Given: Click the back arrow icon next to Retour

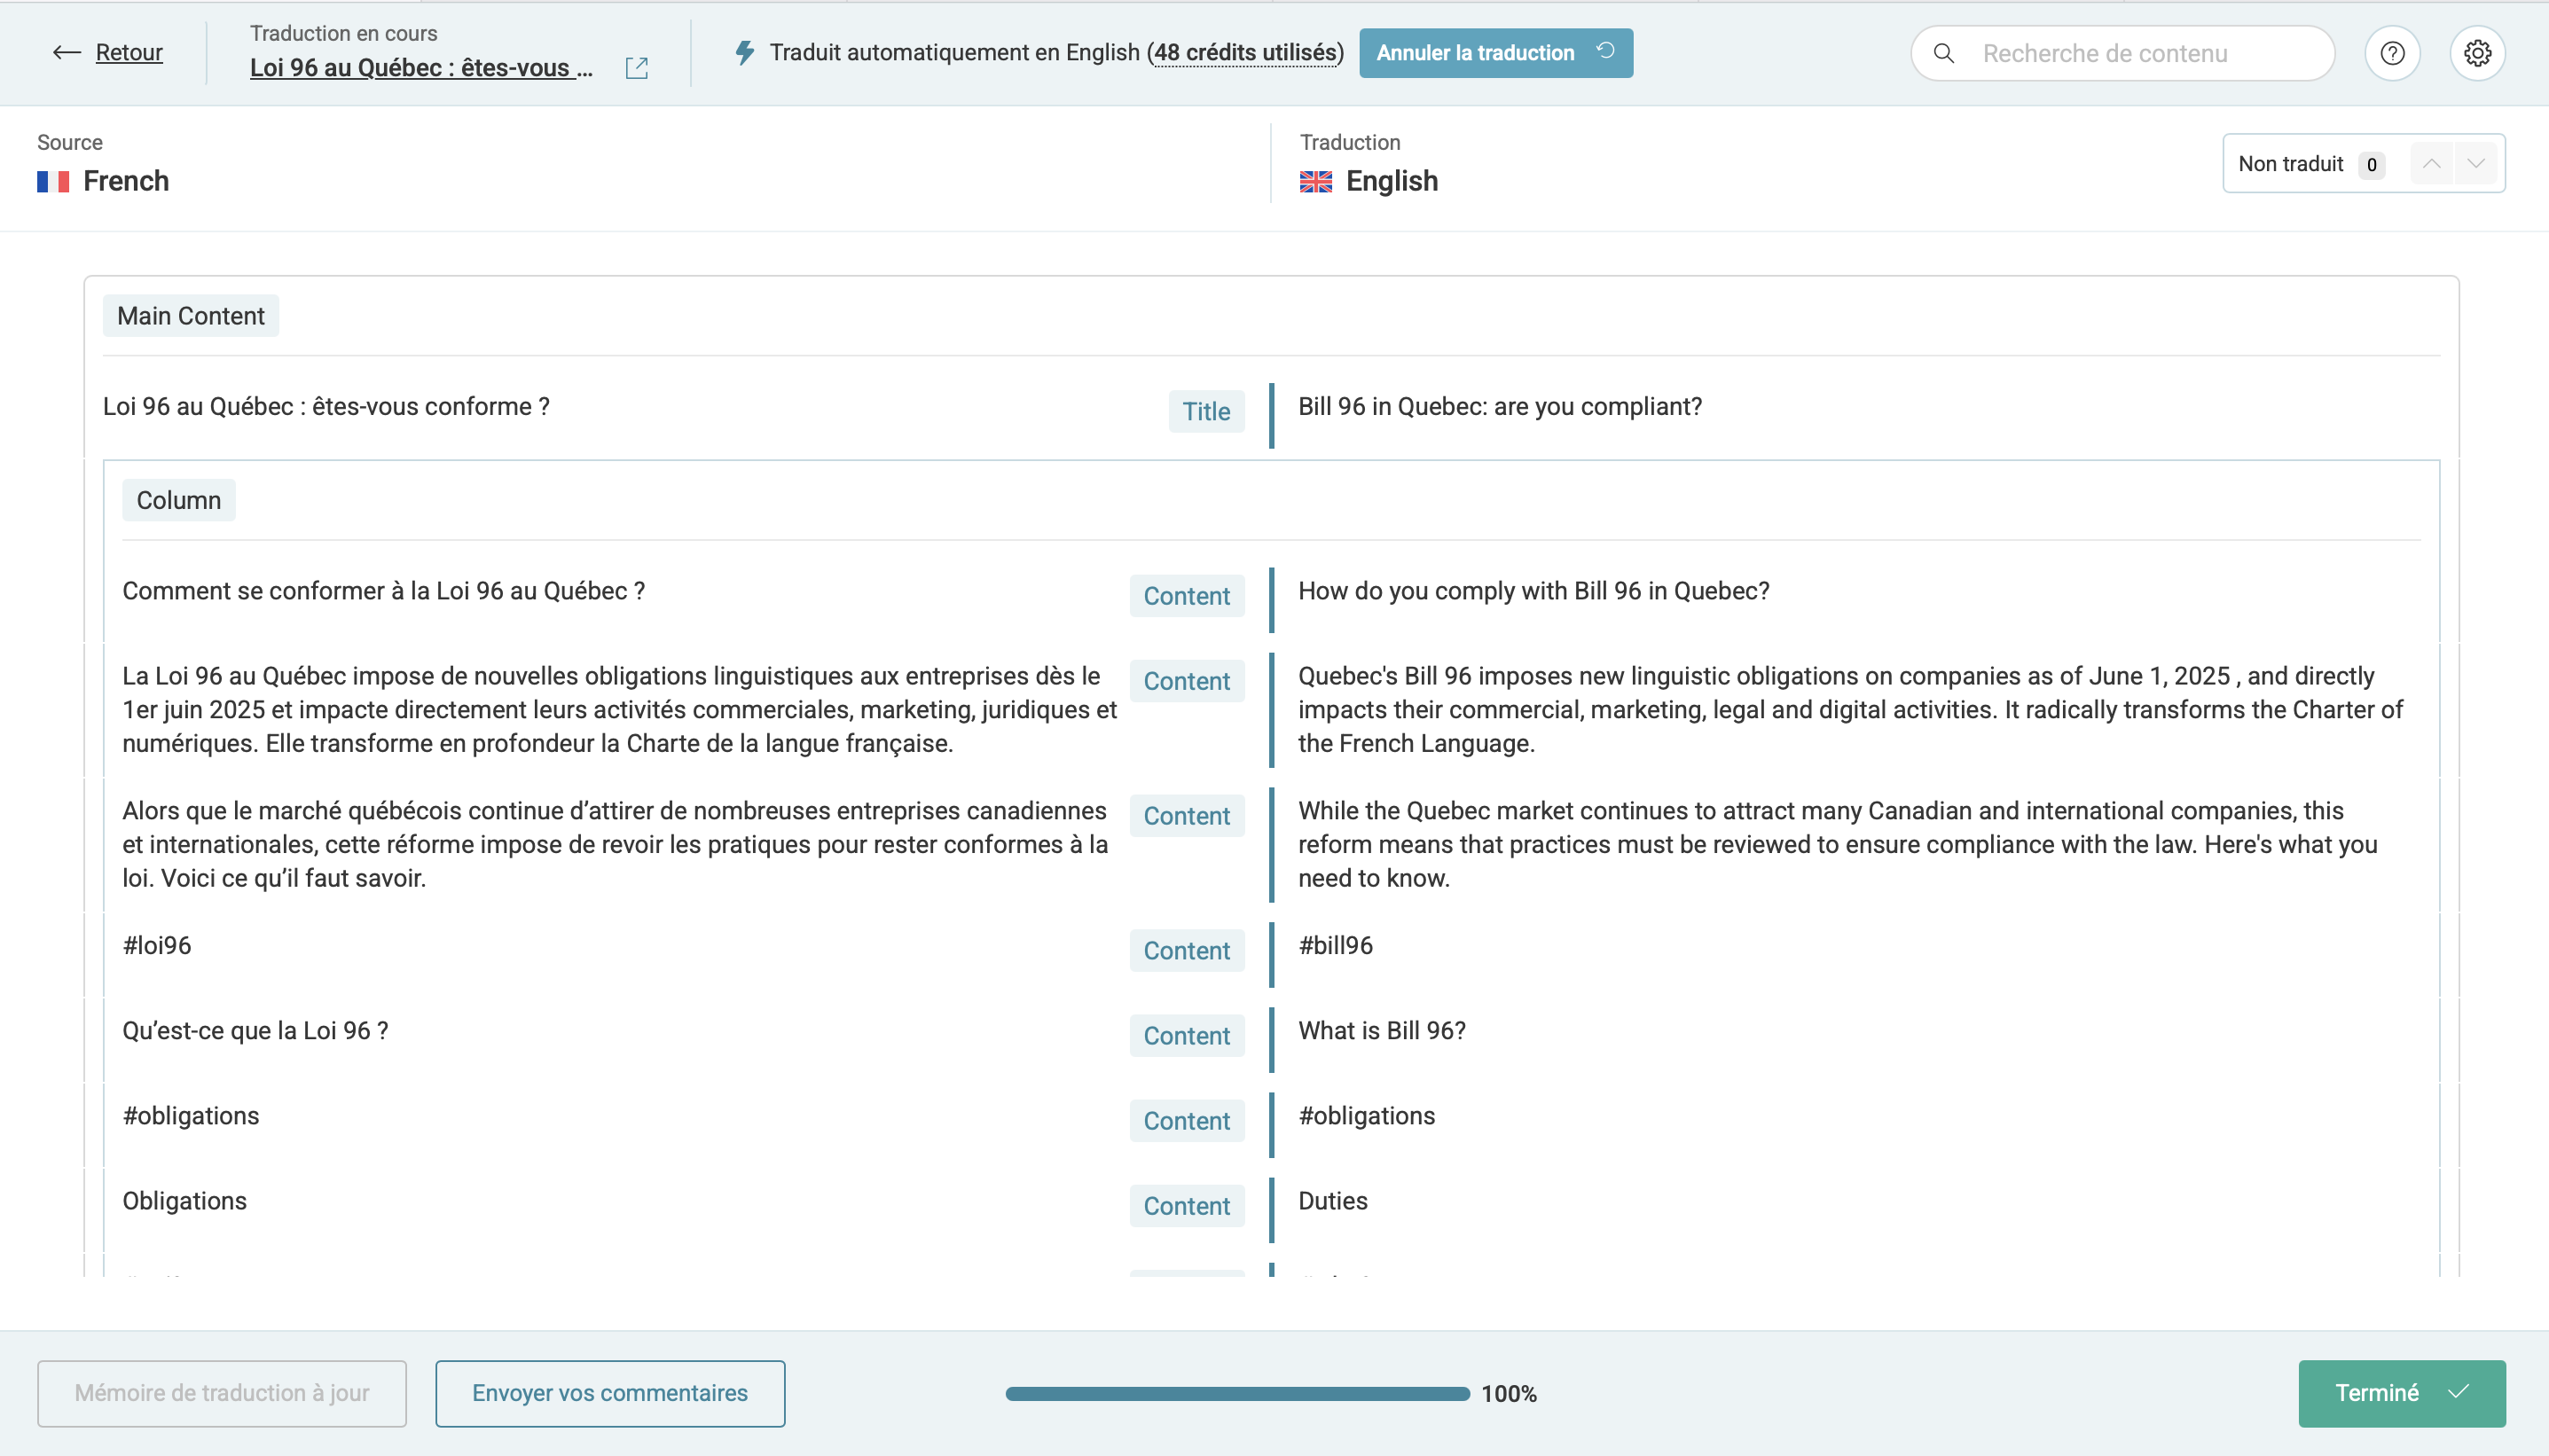Looking at the screenshot, I should point(66,53).
